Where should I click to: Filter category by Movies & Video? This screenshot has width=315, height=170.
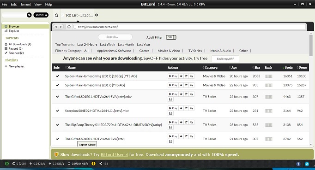point(169,51)
